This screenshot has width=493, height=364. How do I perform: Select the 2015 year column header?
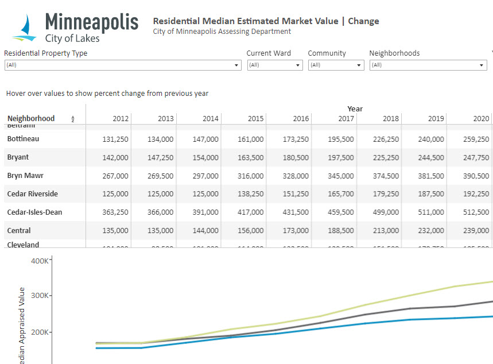(x=255, y=119)
